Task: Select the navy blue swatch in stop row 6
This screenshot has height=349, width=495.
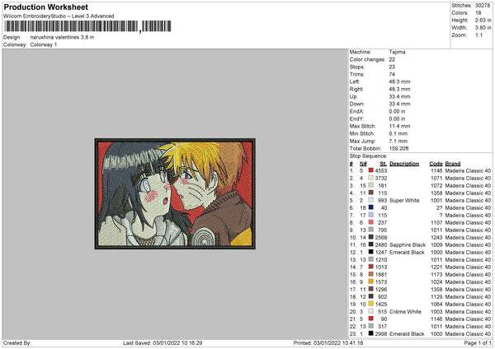Action: point(371,207)
